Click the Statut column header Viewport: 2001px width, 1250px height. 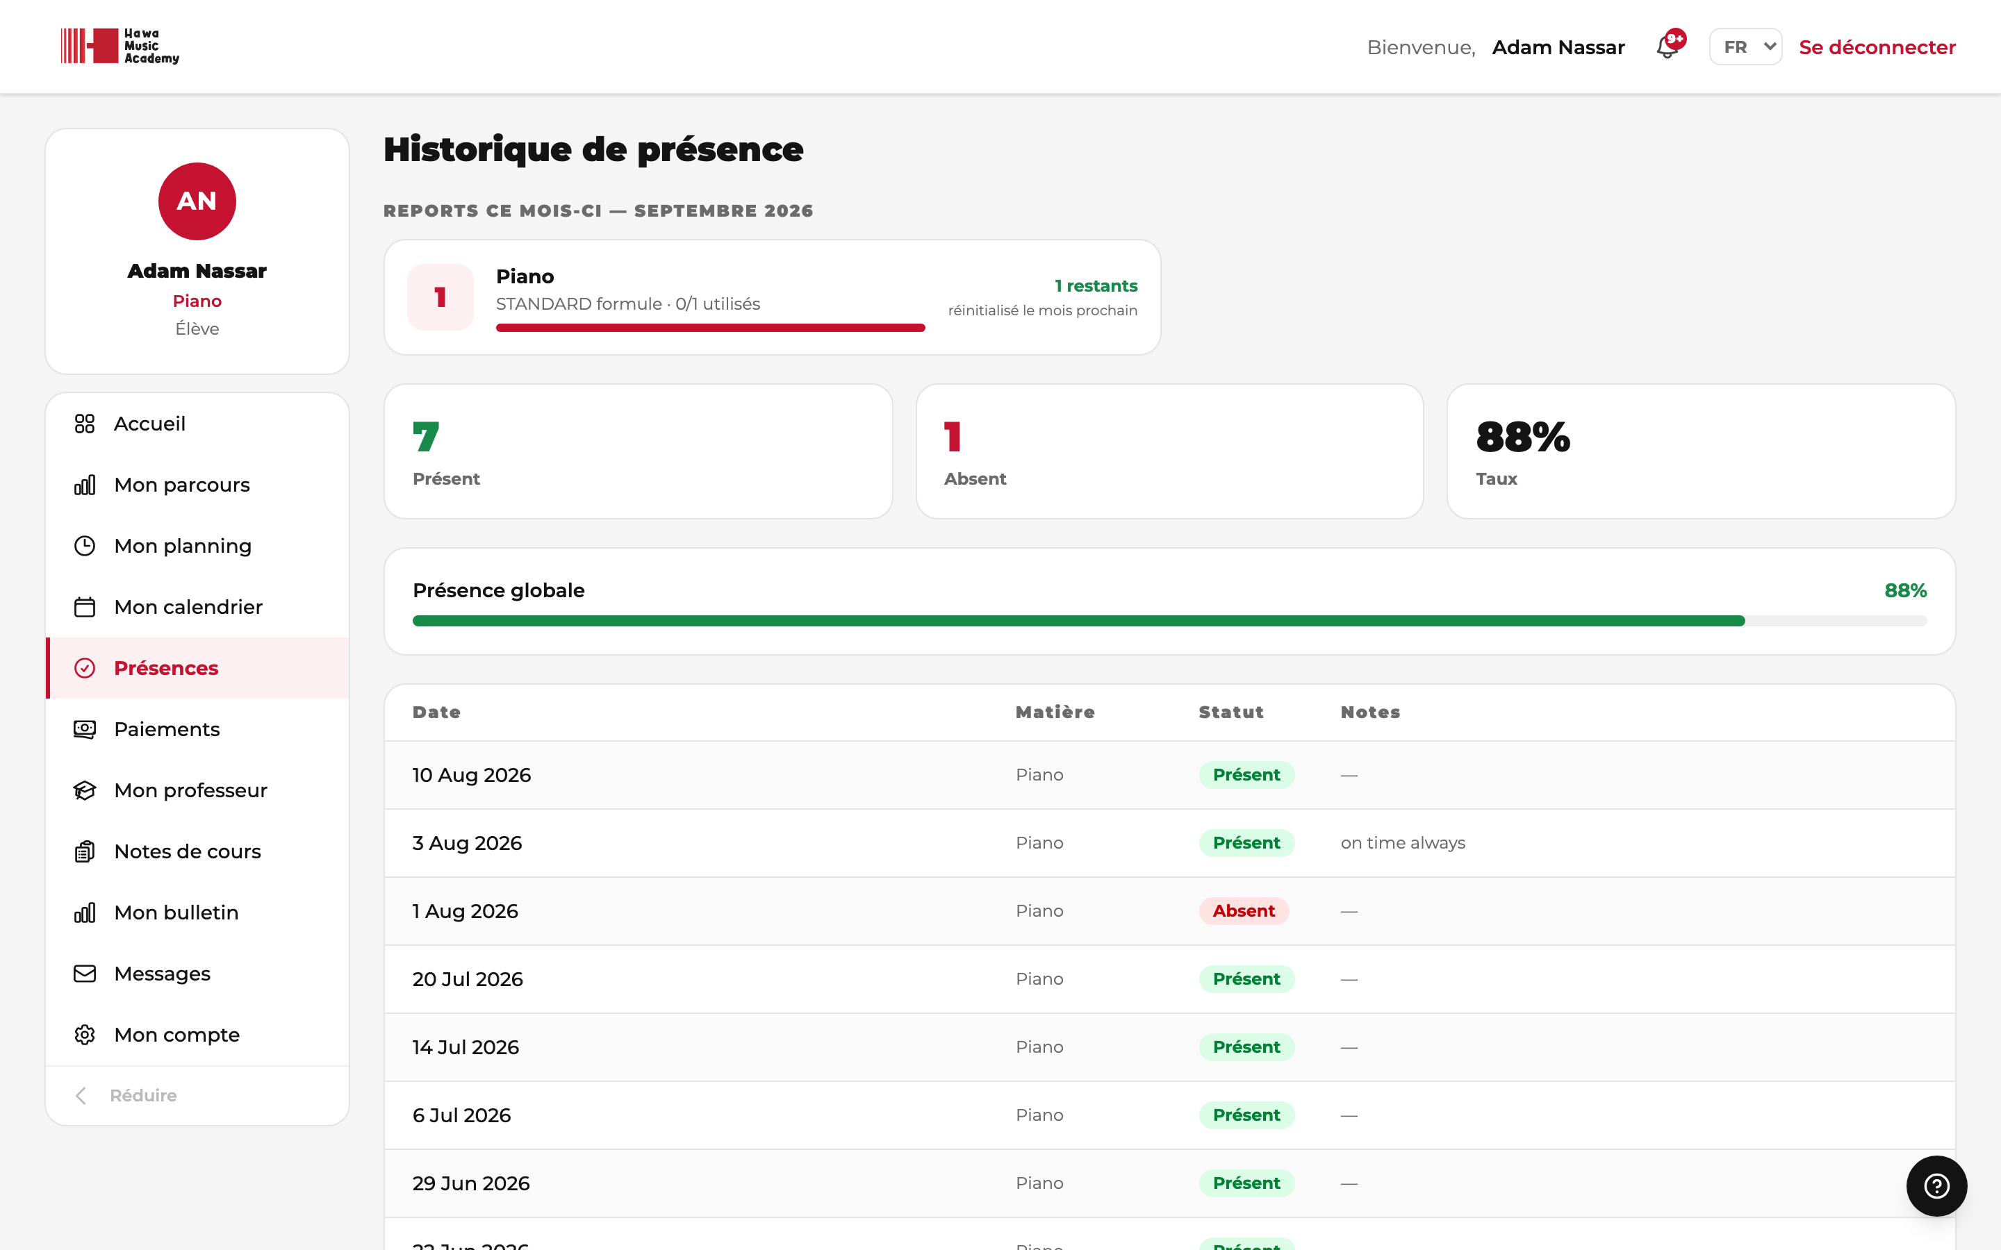(x=1231, y=712)
